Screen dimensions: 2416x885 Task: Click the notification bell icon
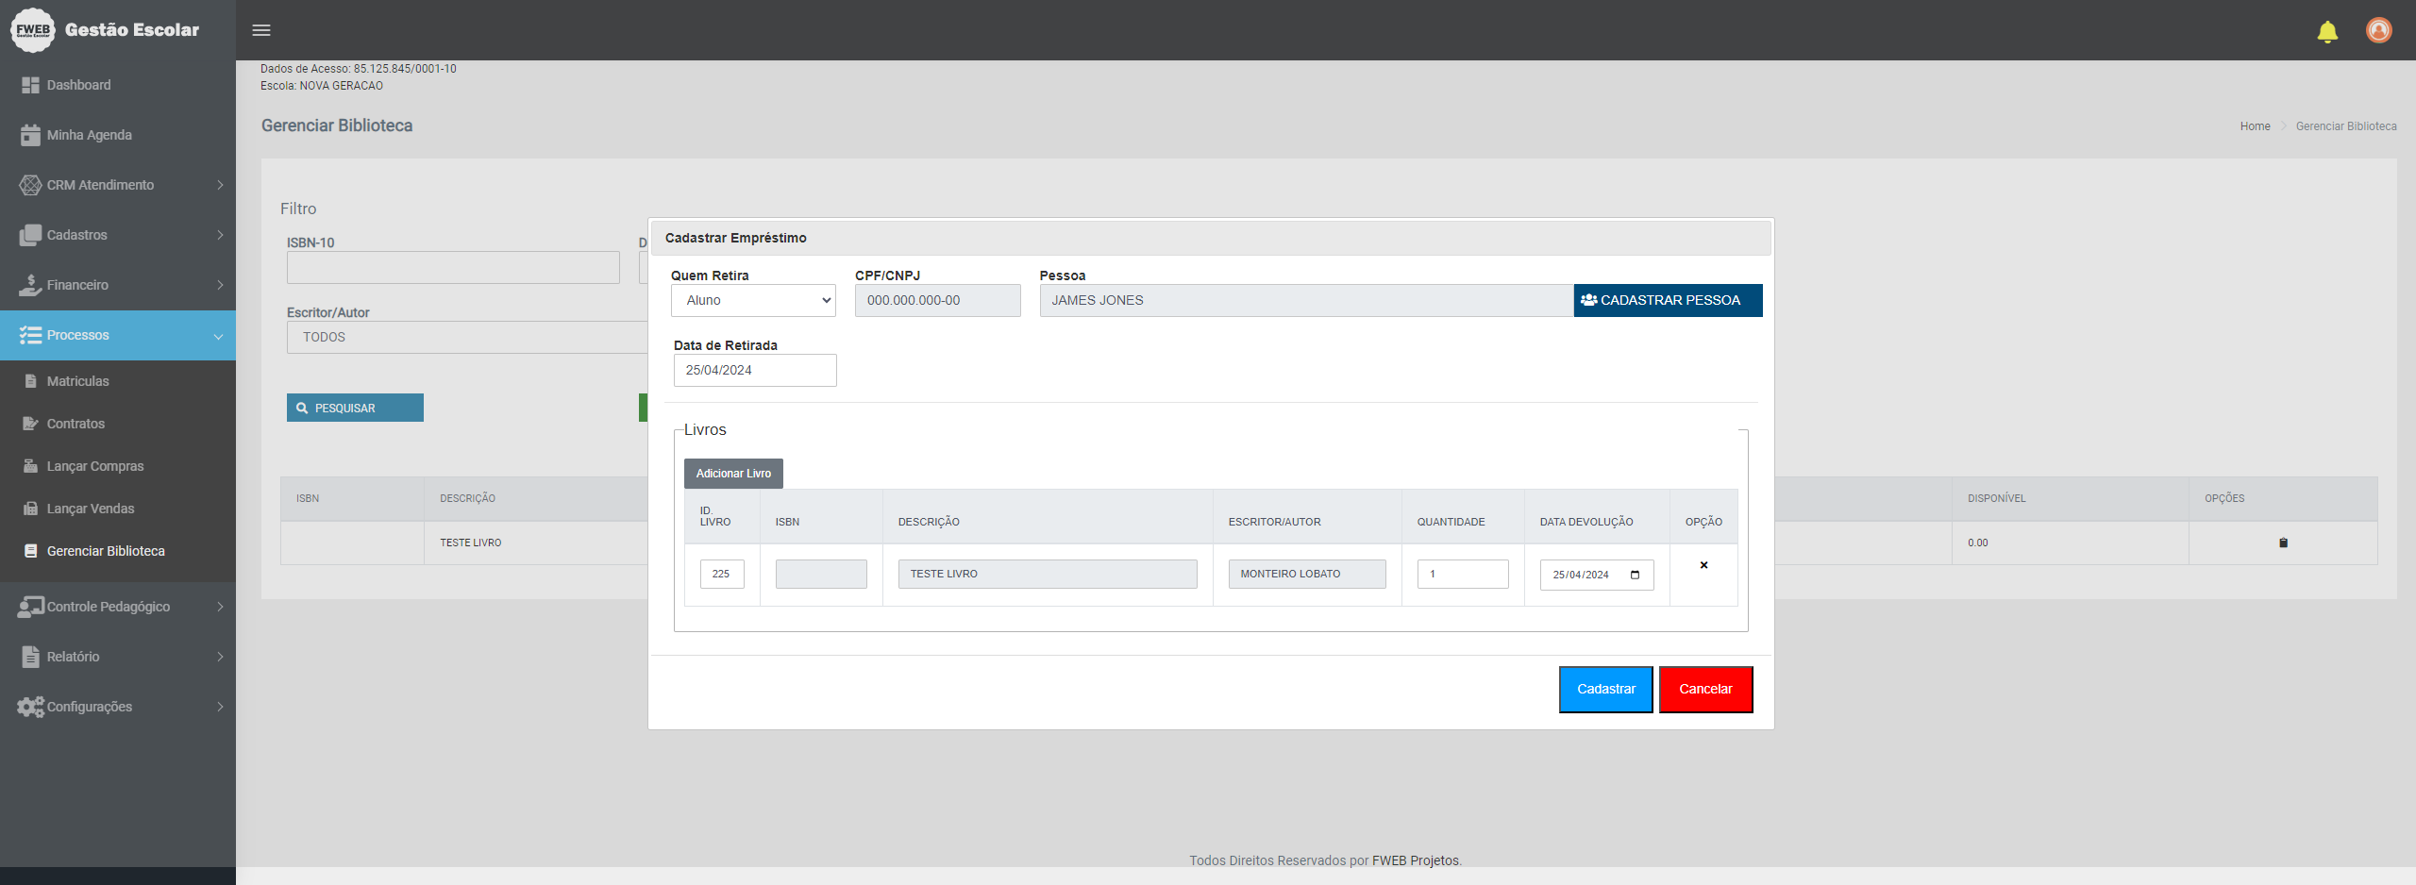click(2327, 32)
